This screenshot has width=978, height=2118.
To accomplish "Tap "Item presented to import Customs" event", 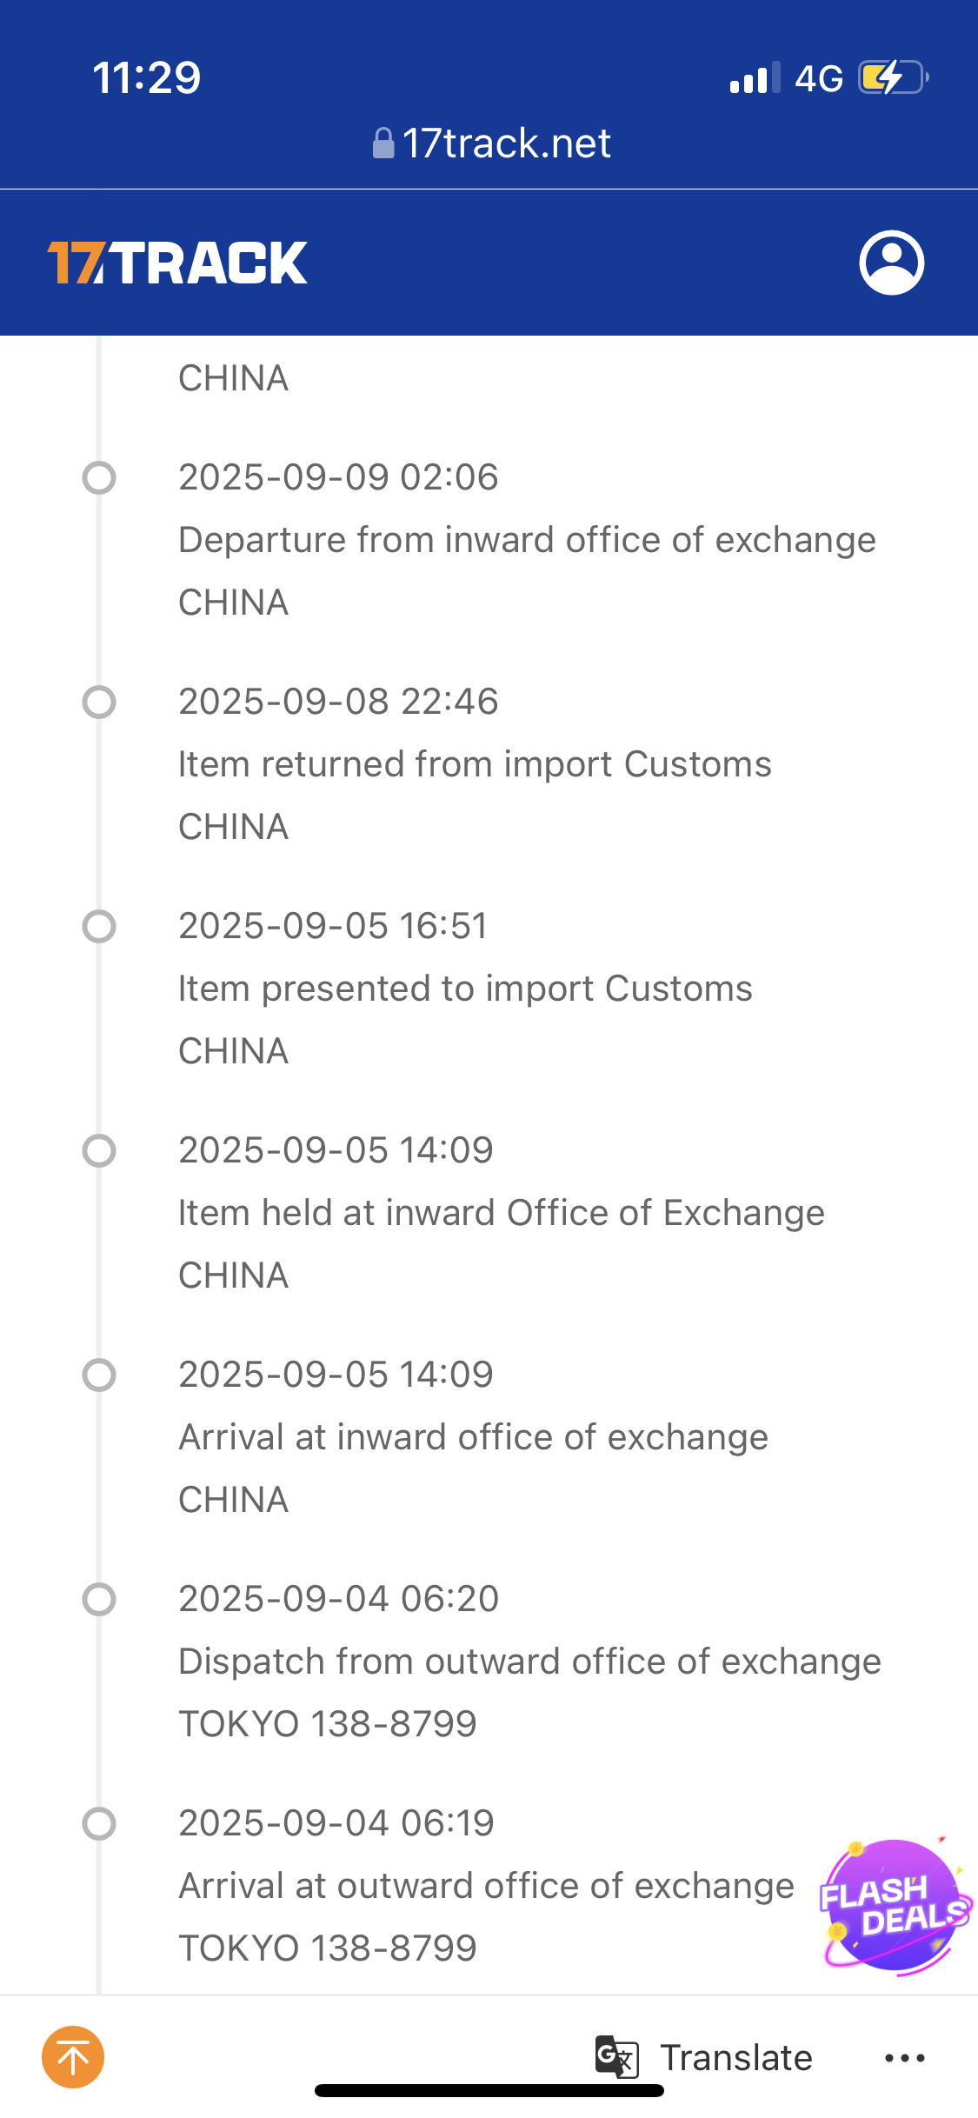I will coord(465,989).
